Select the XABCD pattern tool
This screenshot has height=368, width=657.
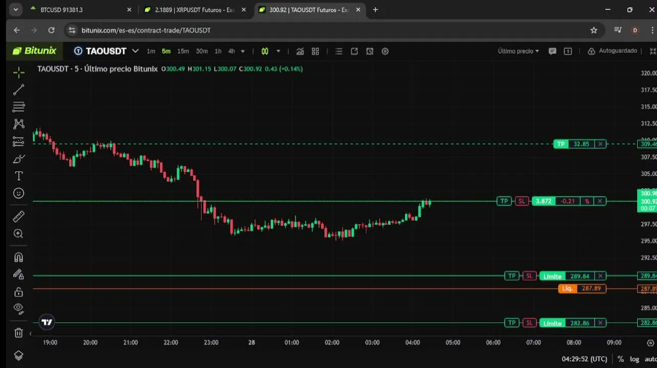coord(19,124)
